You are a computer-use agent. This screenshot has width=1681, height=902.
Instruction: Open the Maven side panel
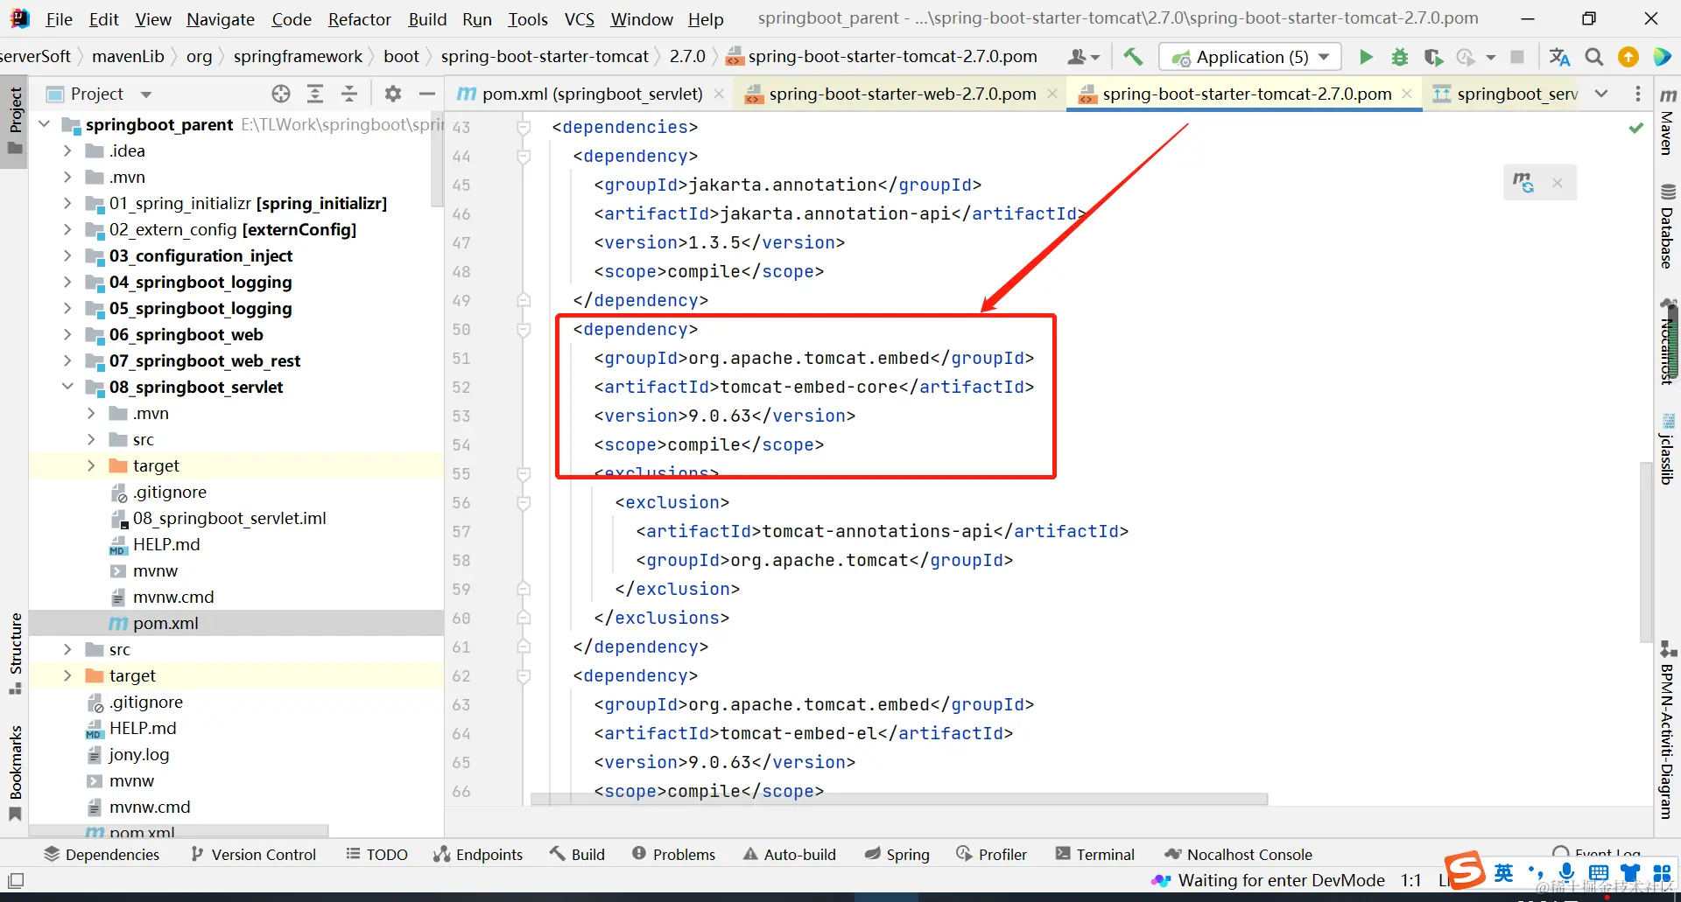pos(1668,122)
